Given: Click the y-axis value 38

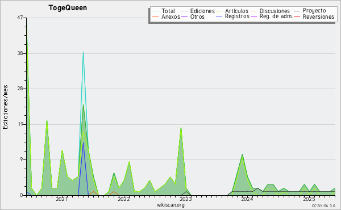Looking at the screenshot, I should click(20, 53).
